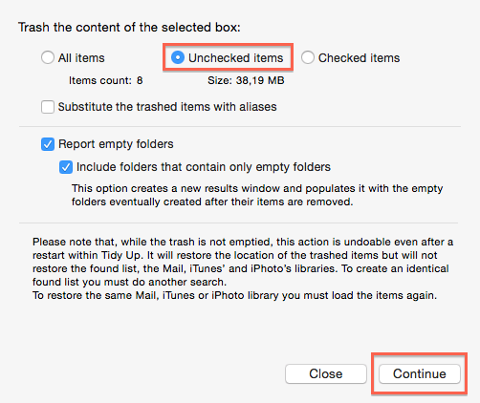This screenshot has width=480, height=403.
Task: Click the 'Items count: 8' text
Action: tap(106, 80)
